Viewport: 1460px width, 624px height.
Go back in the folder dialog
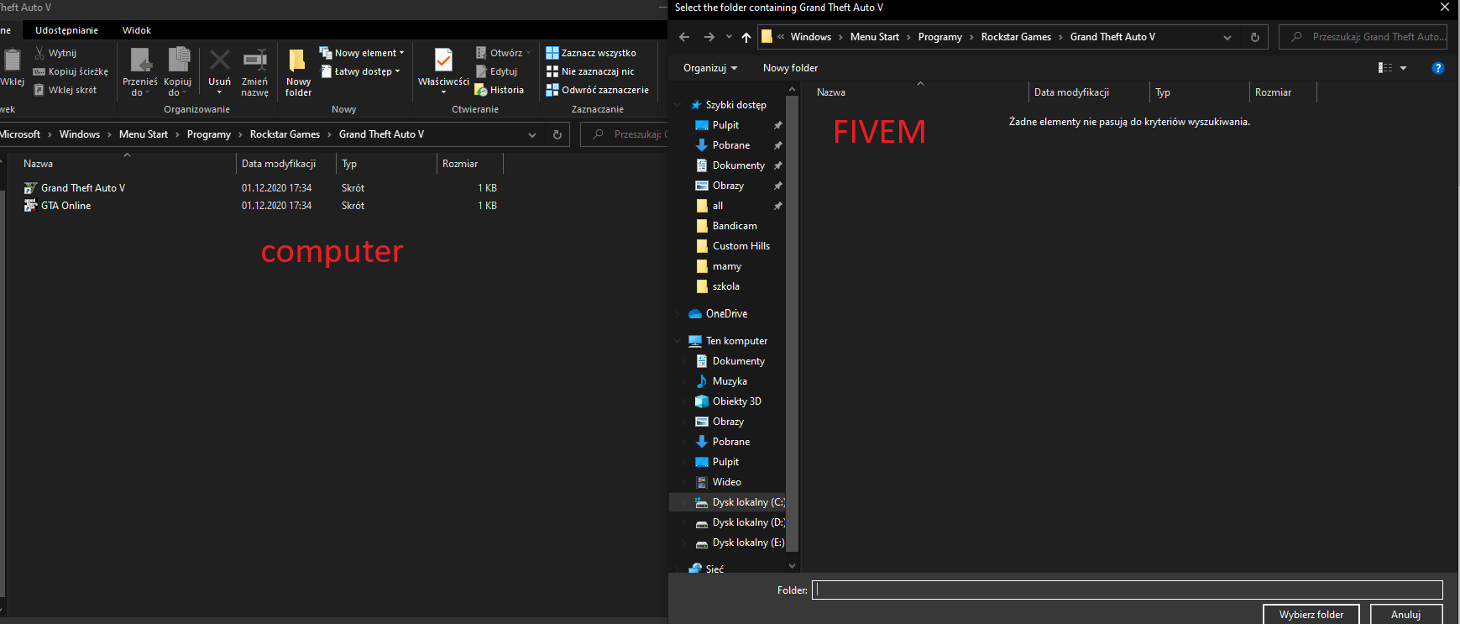click(x=684, y=37)
